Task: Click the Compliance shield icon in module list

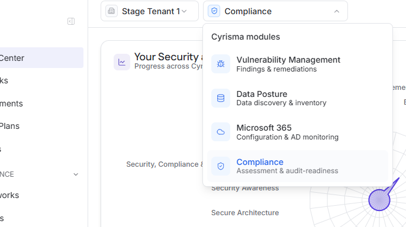Action: pos(221,166)
